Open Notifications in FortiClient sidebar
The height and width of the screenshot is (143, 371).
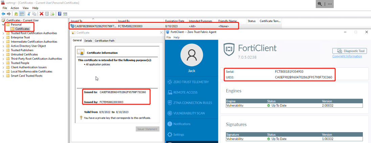tap(179, 124)
